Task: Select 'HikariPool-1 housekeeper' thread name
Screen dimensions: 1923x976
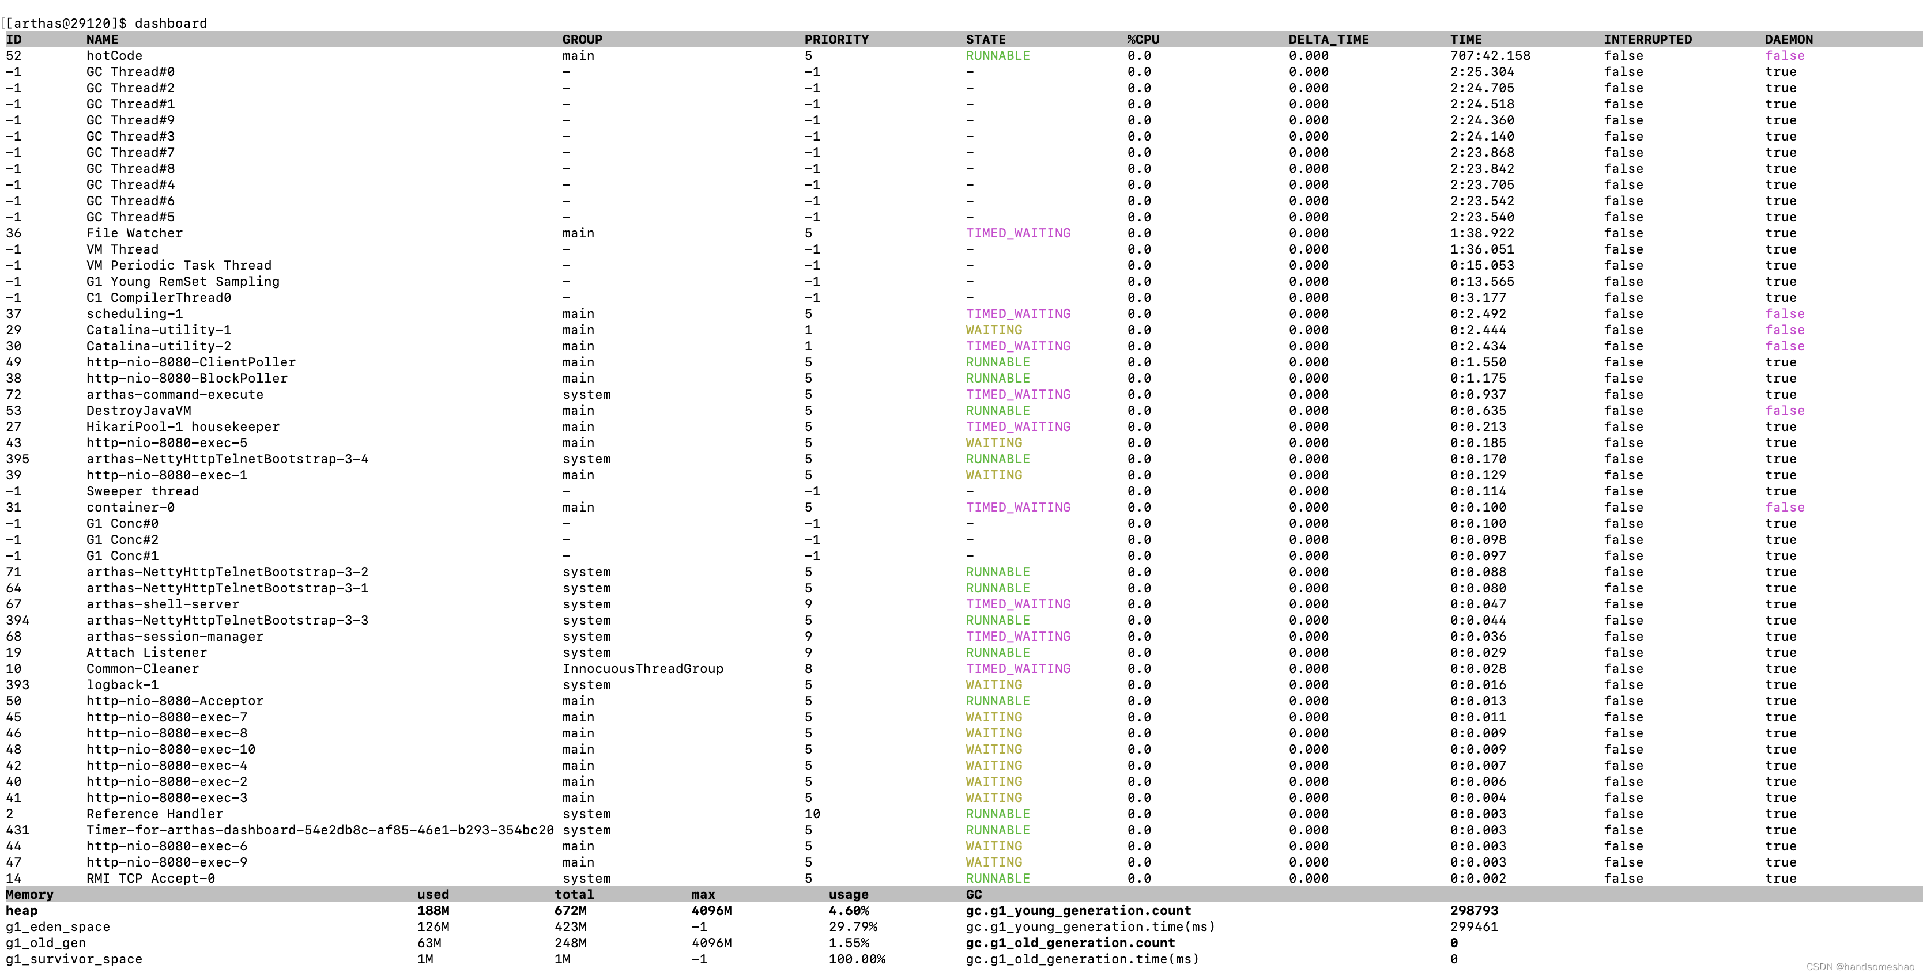Action: point(183,427)
